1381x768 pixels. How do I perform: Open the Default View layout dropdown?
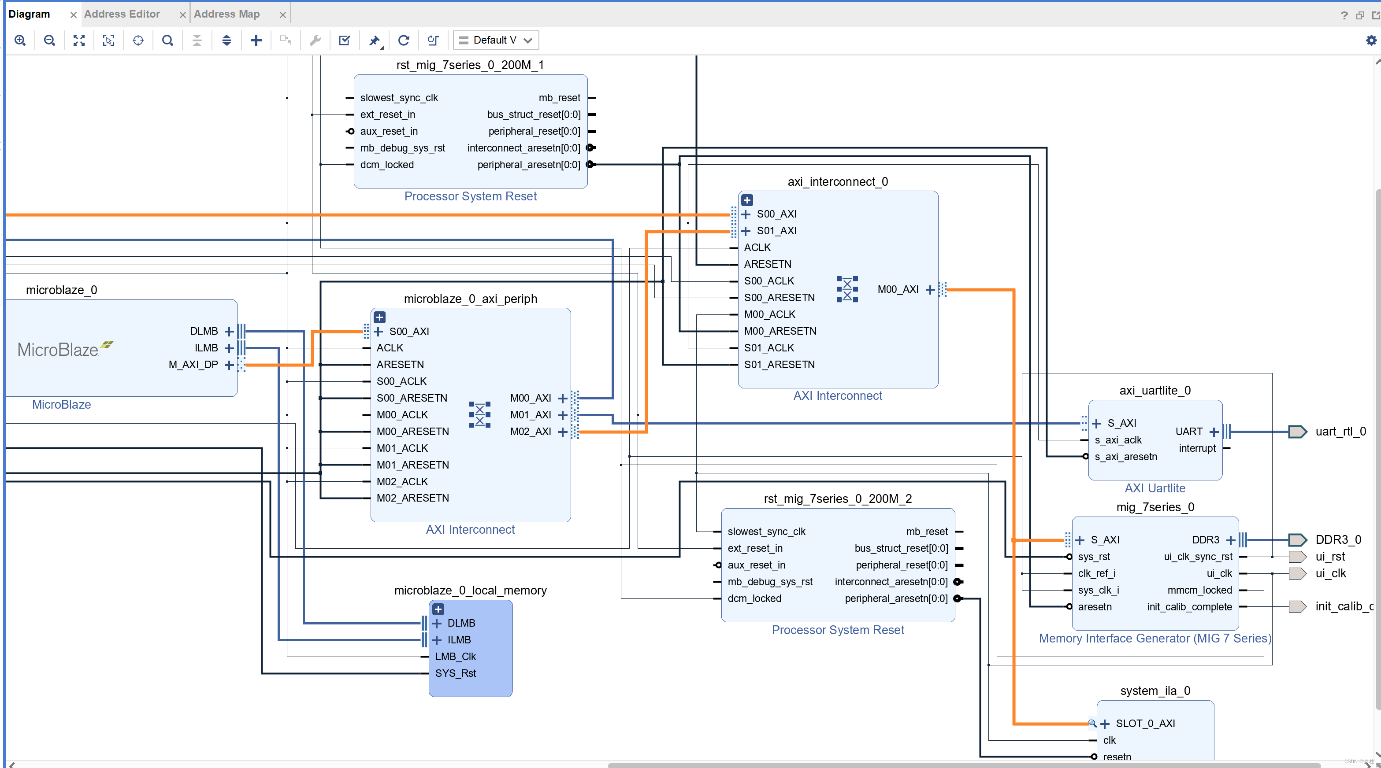coord(495,40)
